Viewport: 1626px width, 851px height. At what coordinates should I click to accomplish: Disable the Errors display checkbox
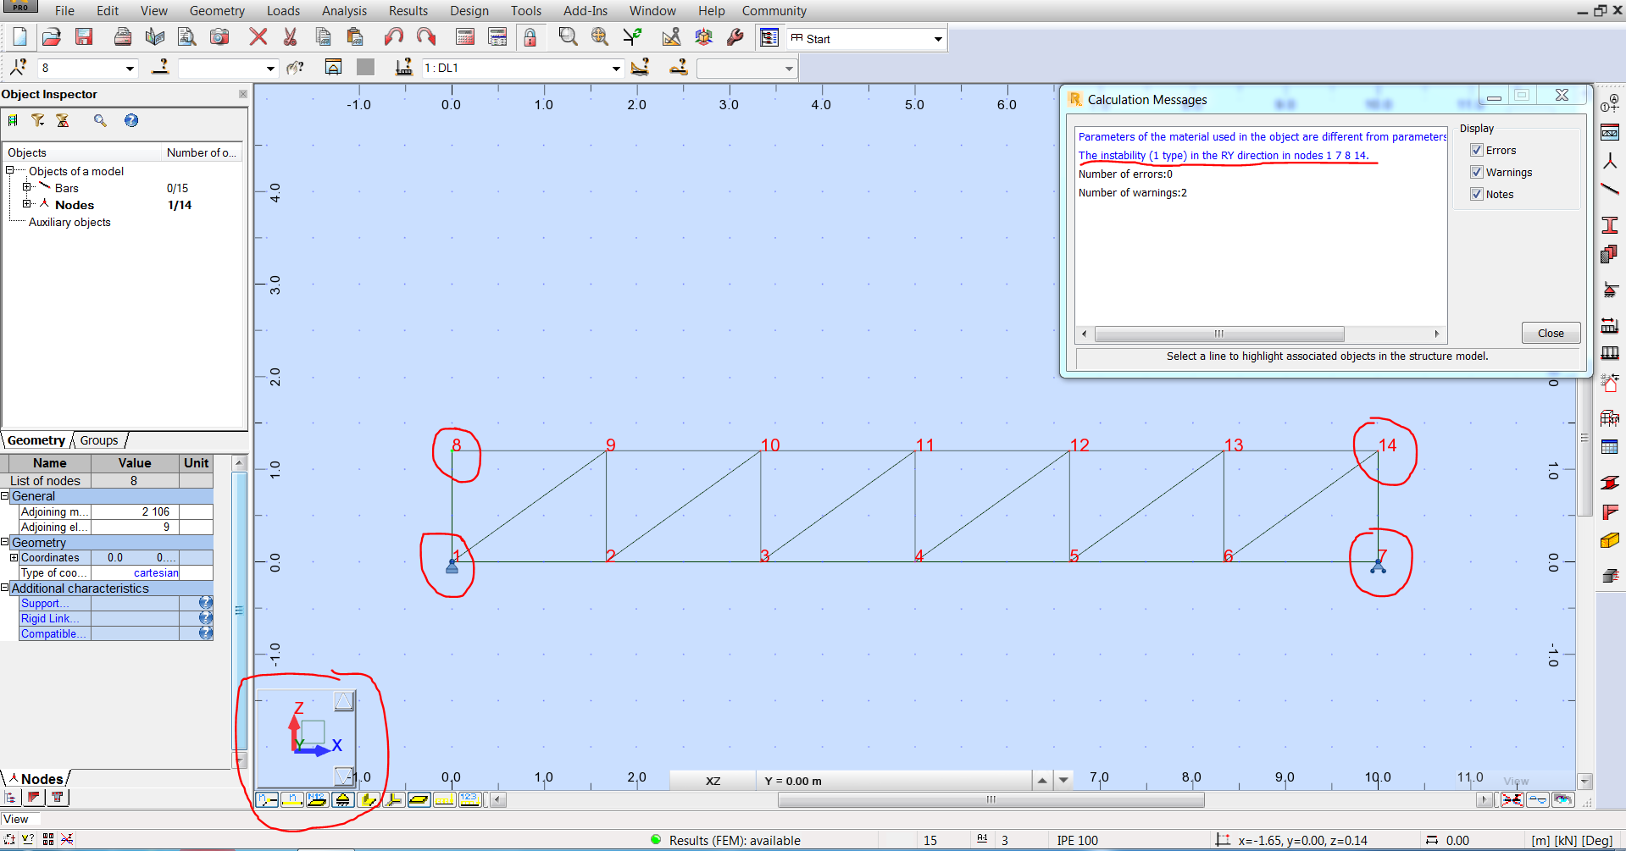(1477, 150)
